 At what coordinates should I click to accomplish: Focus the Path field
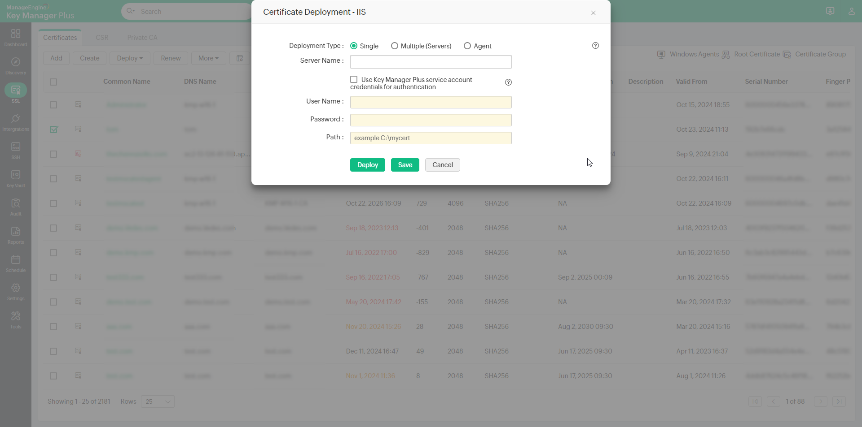point(431,138)
